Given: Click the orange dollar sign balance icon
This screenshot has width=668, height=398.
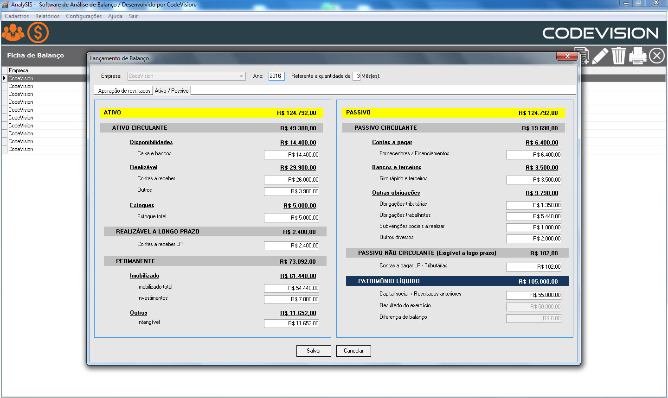Looking at the screenshot, I should pos(38,33).
